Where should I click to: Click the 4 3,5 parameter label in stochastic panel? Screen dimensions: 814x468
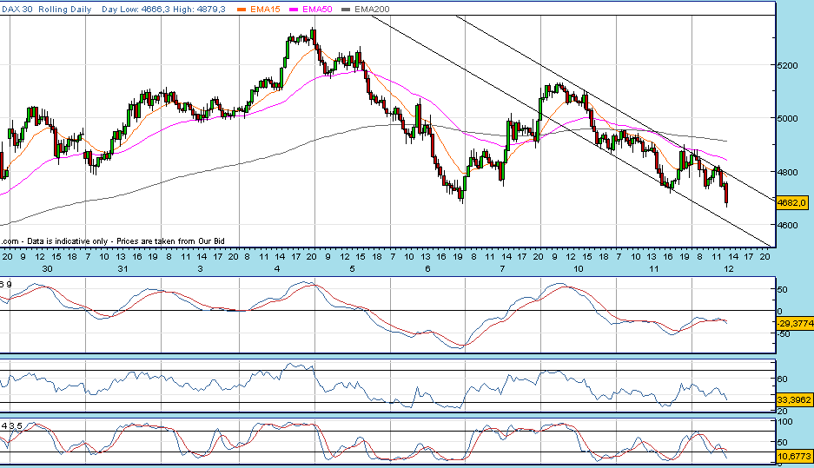11,426
